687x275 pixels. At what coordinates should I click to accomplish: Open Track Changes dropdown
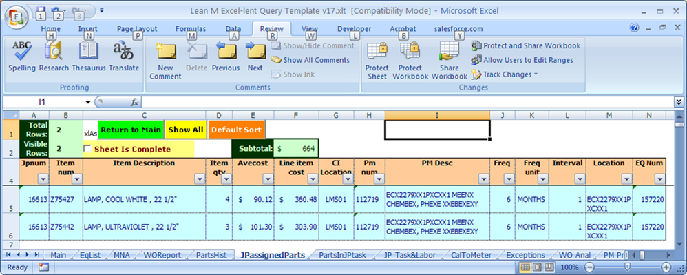(x=505, y=74)
